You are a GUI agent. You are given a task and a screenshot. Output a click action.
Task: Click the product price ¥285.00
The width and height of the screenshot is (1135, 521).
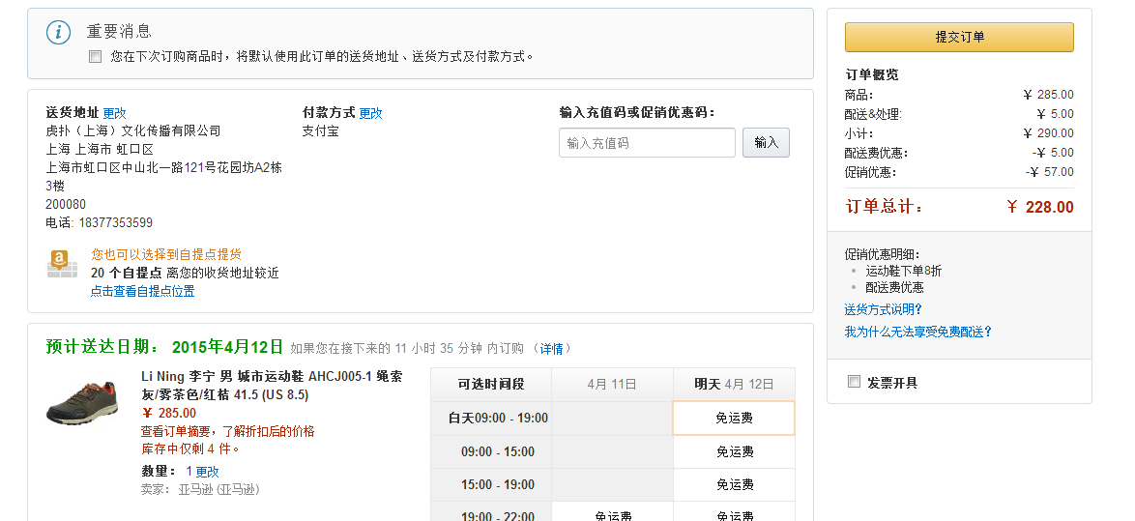coord(168,413)
